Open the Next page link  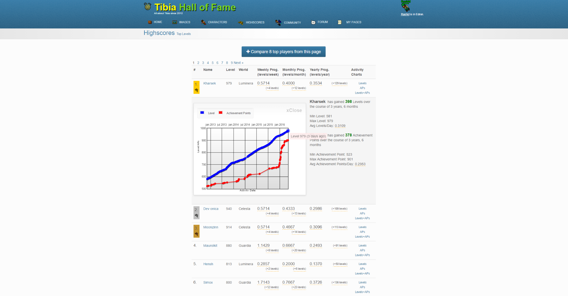click(238, 63)
